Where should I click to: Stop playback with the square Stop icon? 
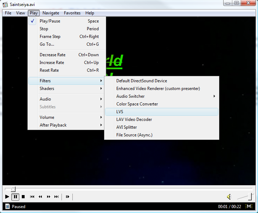(x=23, y=197)
